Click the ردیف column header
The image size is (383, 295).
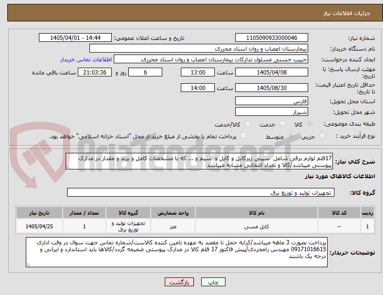[367, 213]
